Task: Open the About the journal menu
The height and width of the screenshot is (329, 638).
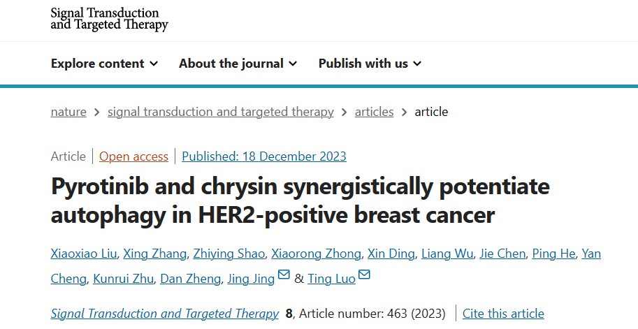Action: tap(238, 64)
